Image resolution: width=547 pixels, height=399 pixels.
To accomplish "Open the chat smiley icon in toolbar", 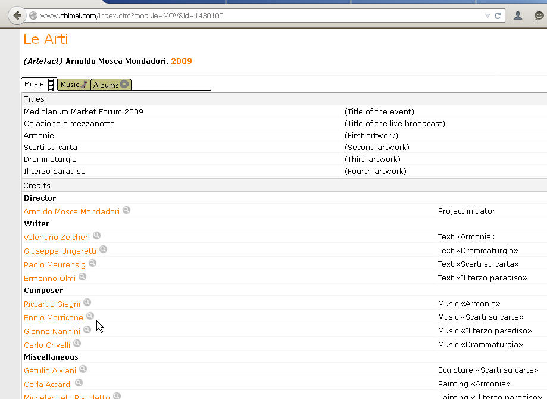I will pos(539,15).
